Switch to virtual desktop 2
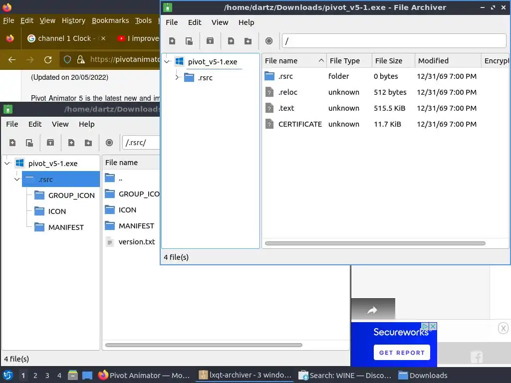511x383 pixels. click(35, 376)
